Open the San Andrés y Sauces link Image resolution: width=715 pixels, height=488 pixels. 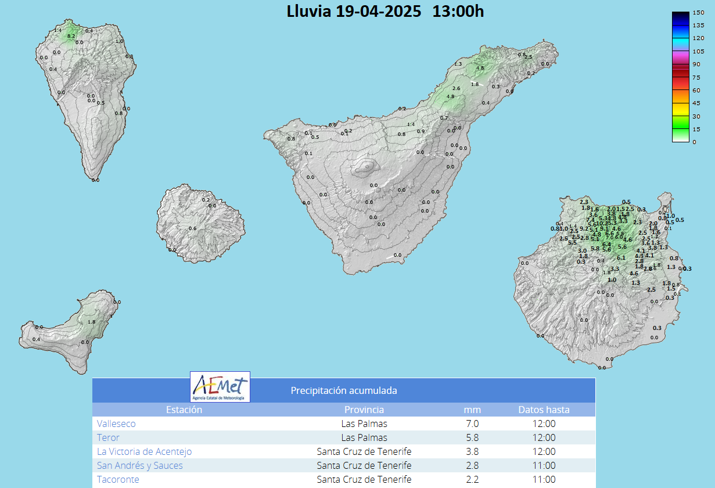click(x=140, y=465)
